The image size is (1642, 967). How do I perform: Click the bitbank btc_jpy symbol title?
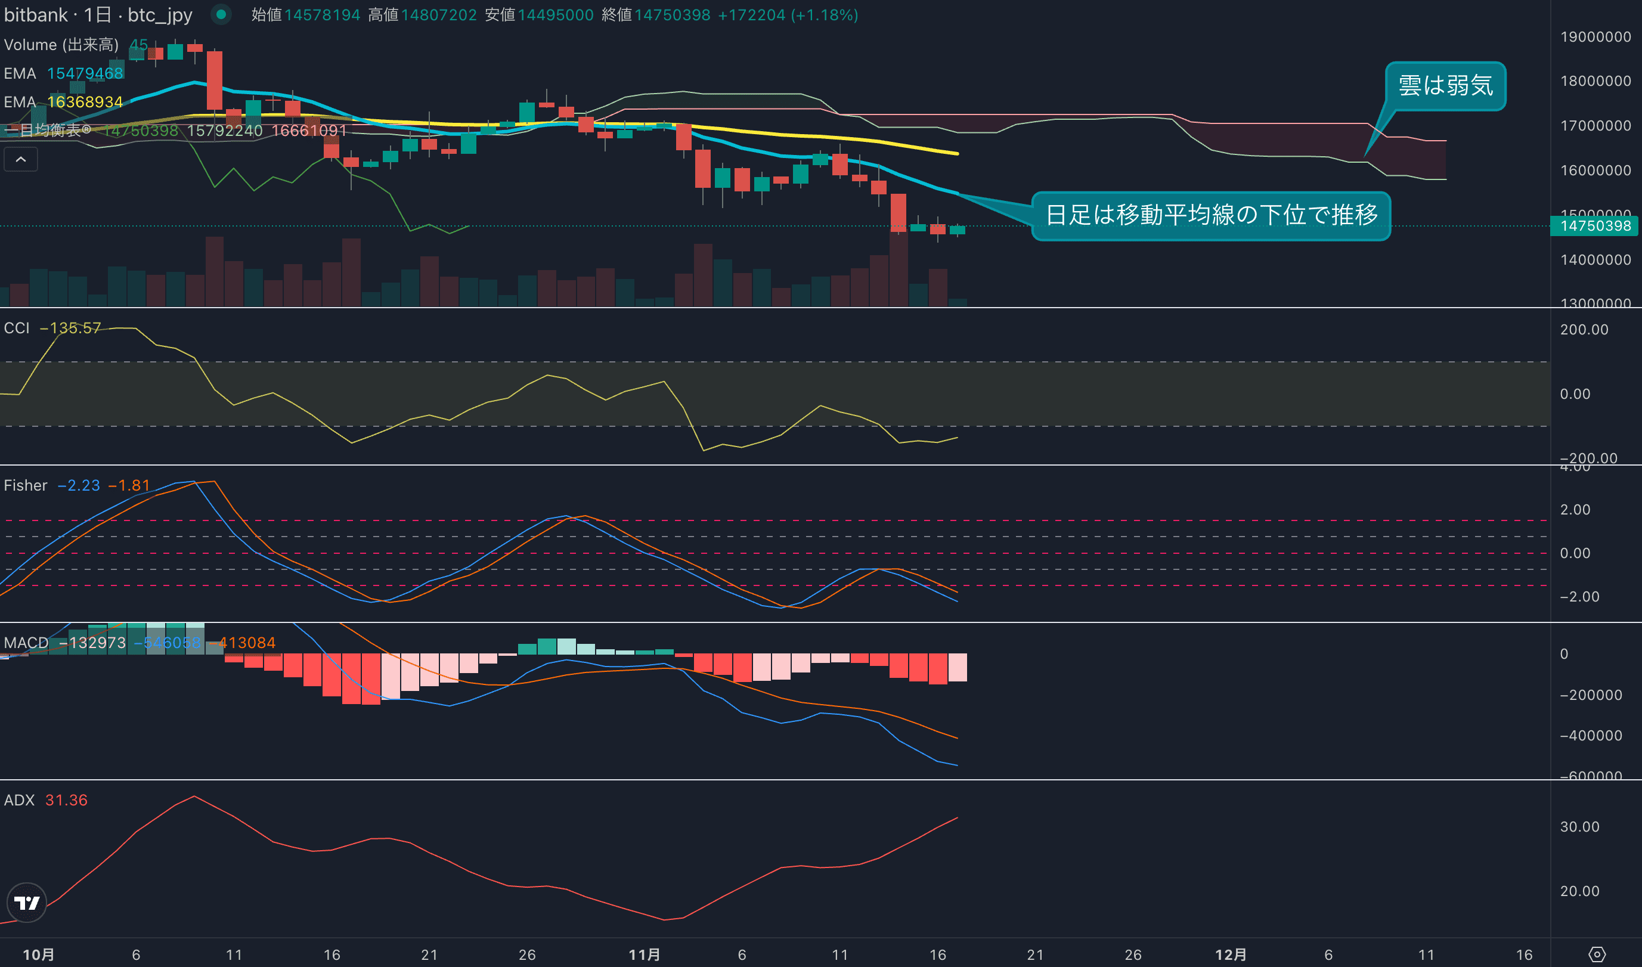pos(98,14)
